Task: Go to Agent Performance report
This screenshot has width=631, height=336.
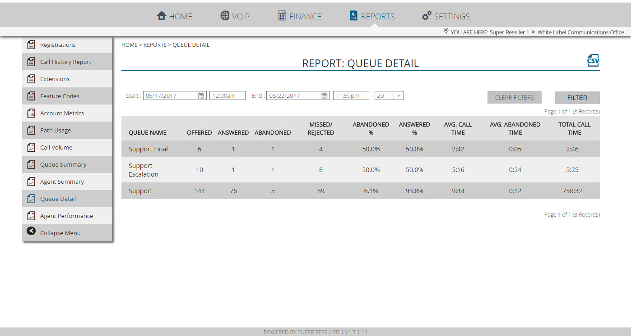Action: coord(67,216)
